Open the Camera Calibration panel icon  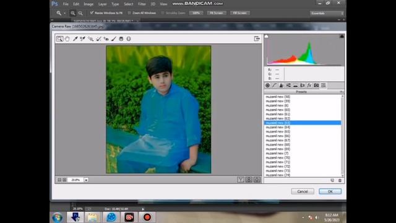[x=316, y=85]
